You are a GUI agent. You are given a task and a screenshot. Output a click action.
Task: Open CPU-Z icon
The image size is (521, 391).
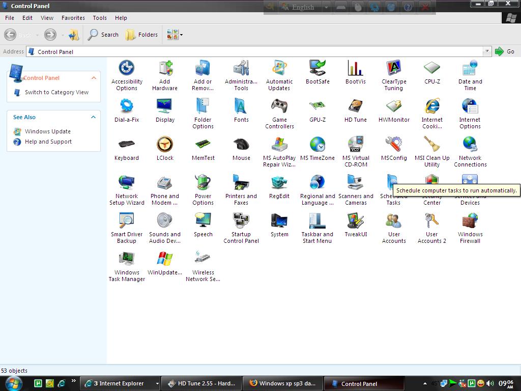[432, 68]
